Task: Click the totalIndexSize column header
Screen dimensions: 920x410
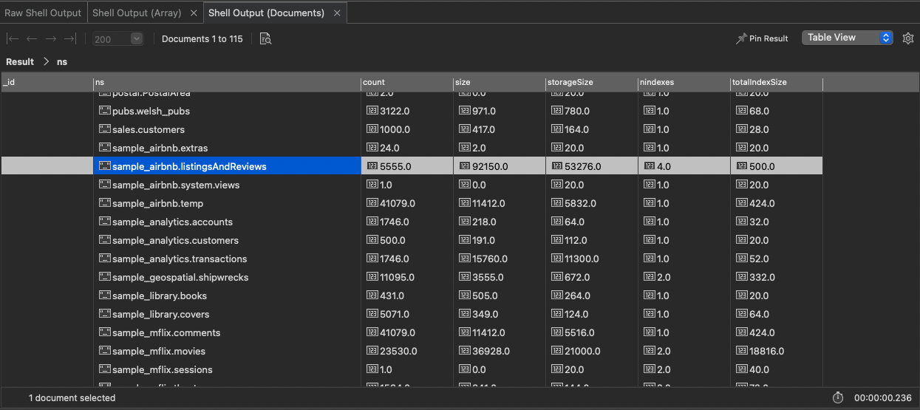Action: tap(758, 82)
